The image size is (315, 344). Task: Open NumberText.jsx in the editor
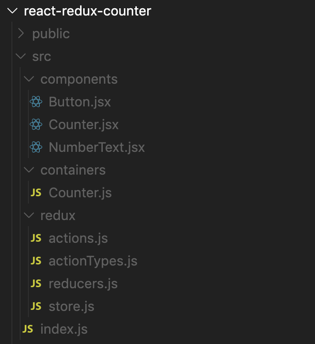[x=97, y=148]
